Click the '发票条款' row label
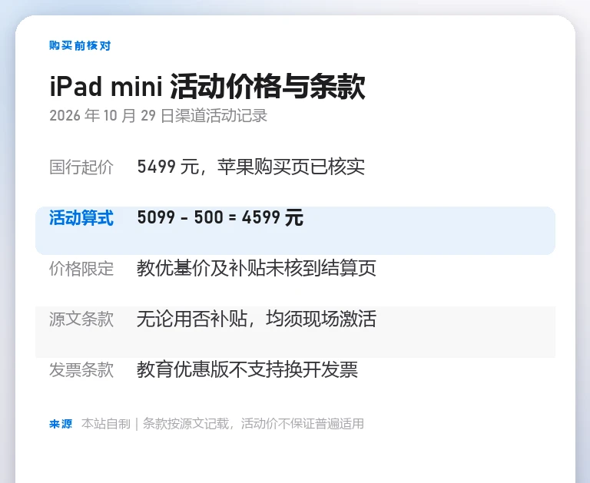Image resolution: width=590 pixels, height=483 pixels. point(81,370)
